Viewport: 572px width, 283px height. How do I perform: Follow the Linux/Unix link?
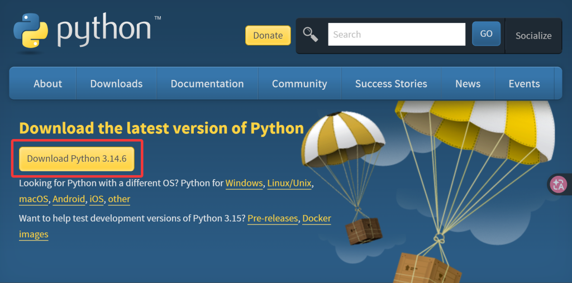(290, 183)
